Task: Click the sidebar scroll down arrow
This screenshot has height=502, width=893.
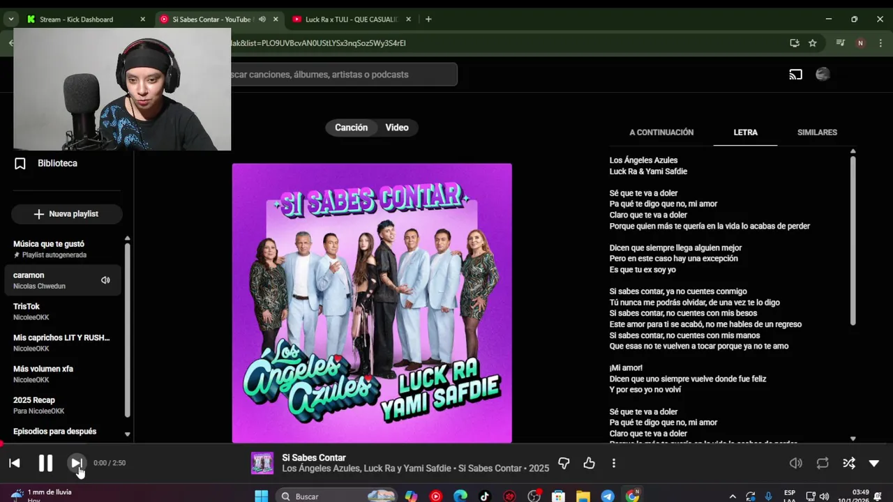Action: 127,434
